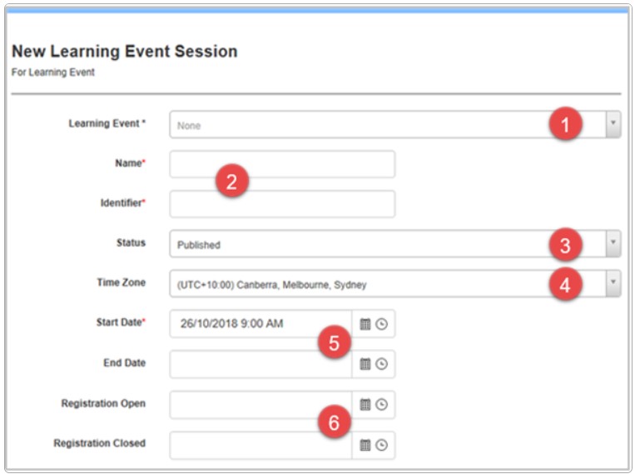
Task: Open the Registration Closed calendar picker
Action: click(365, 445)
